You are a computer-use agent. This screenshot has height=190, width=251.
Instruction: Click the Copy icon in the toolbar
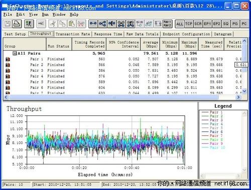(x=62, y=24)
